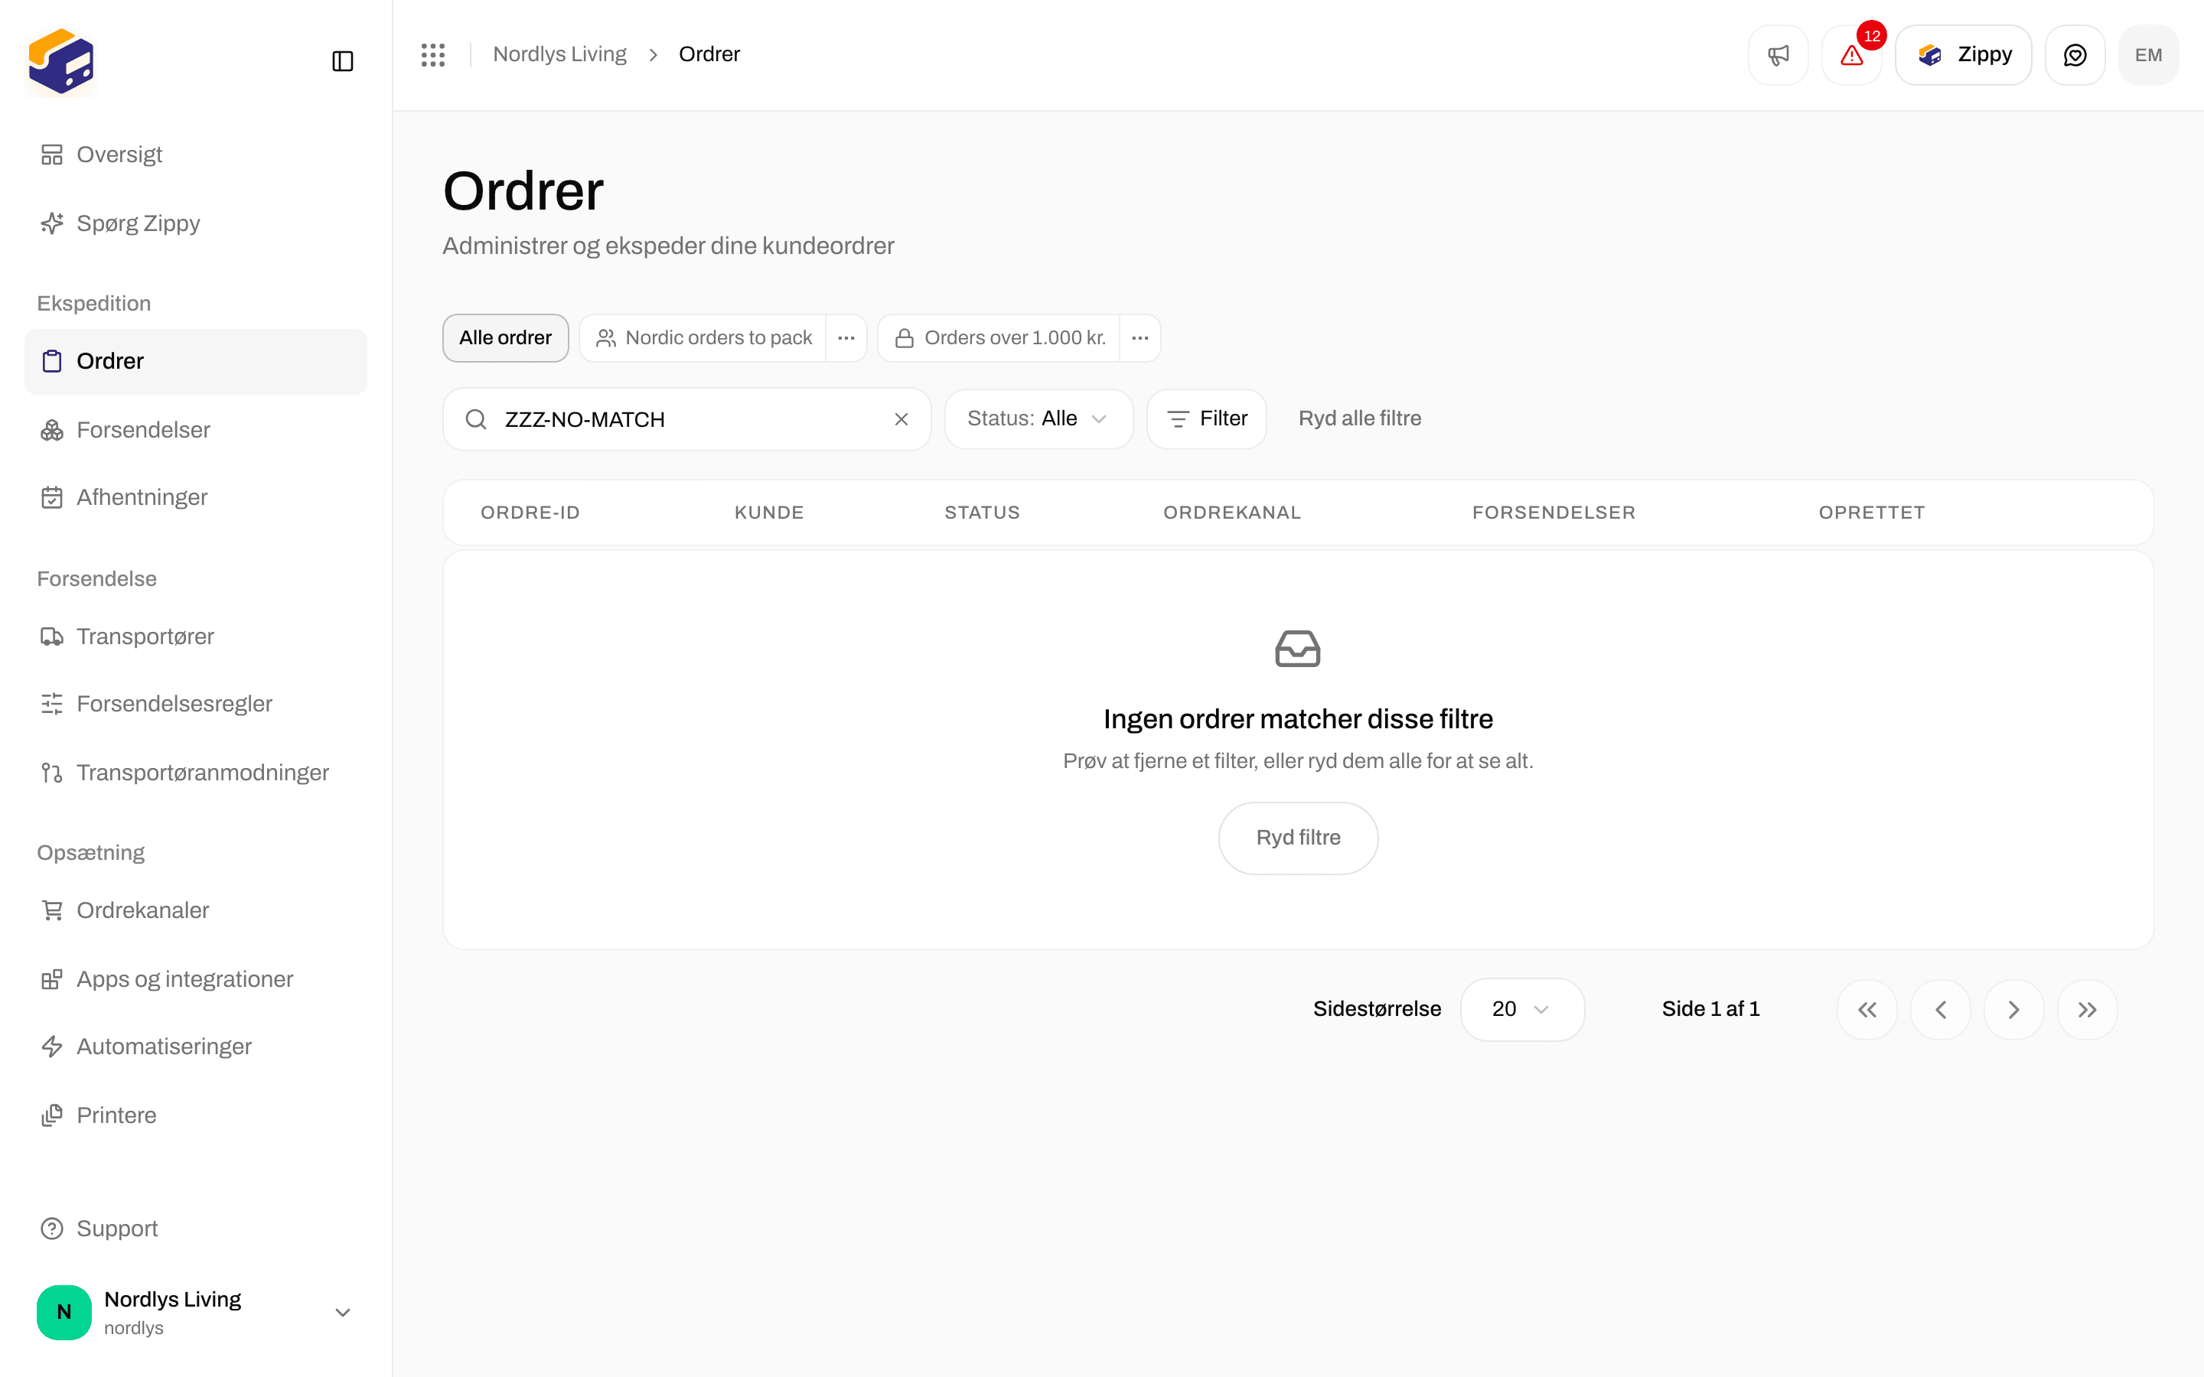Click the search magnifier icon
The image size is (2204, 1377).
(475, 419)
